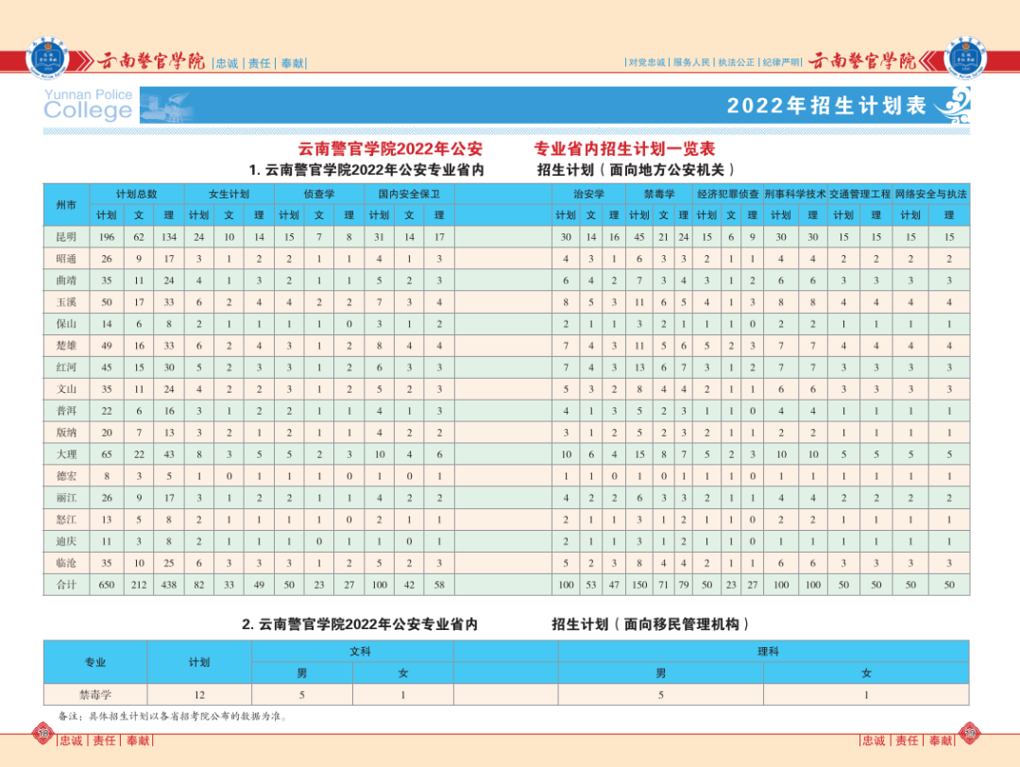Click the college emblem in top-right corner
Image resolution: width=1020 pixels, height=767 pixels.
[967, 57]
